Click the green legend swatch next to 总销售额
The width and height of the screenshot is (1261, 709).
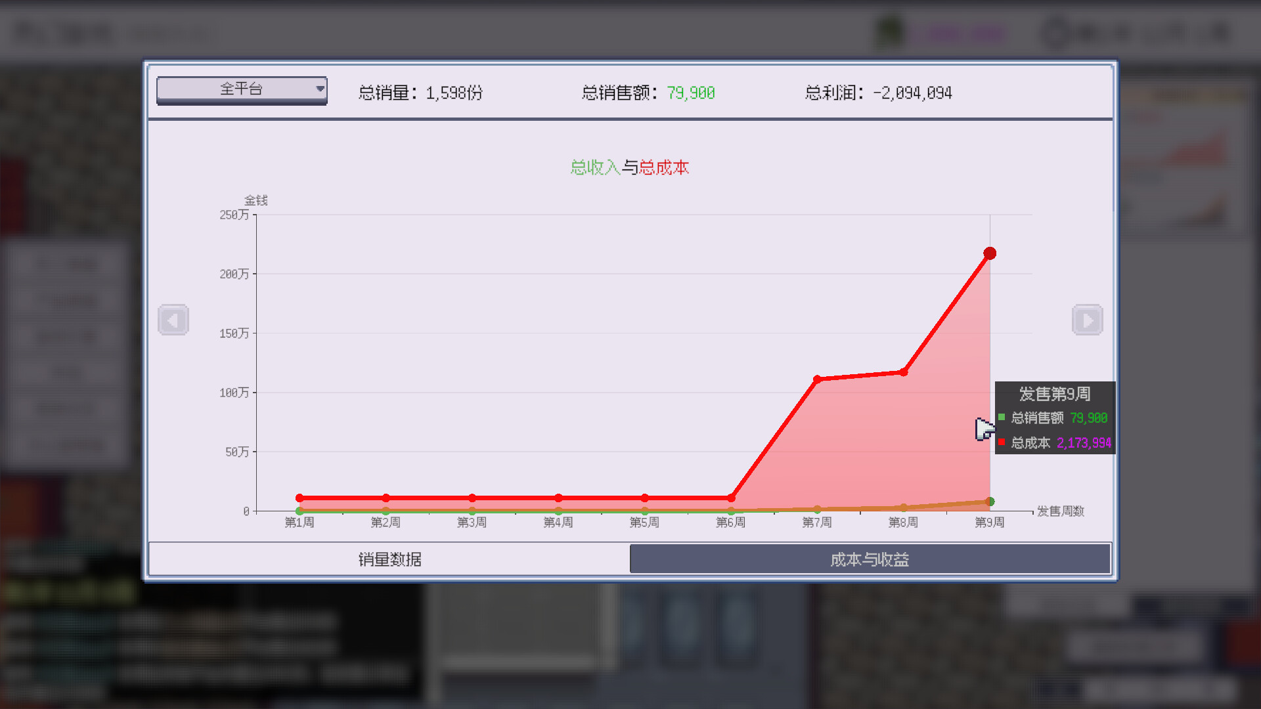pos(1001,418)
